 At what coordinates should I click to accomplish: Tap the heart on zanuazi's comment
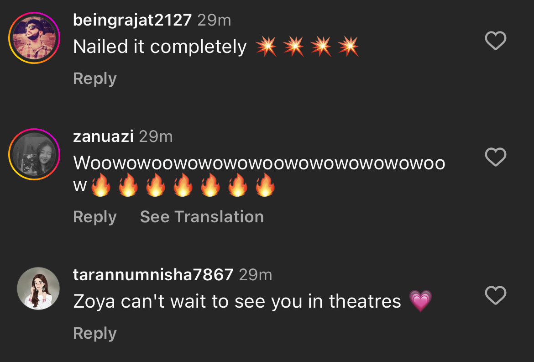[495, 157]
